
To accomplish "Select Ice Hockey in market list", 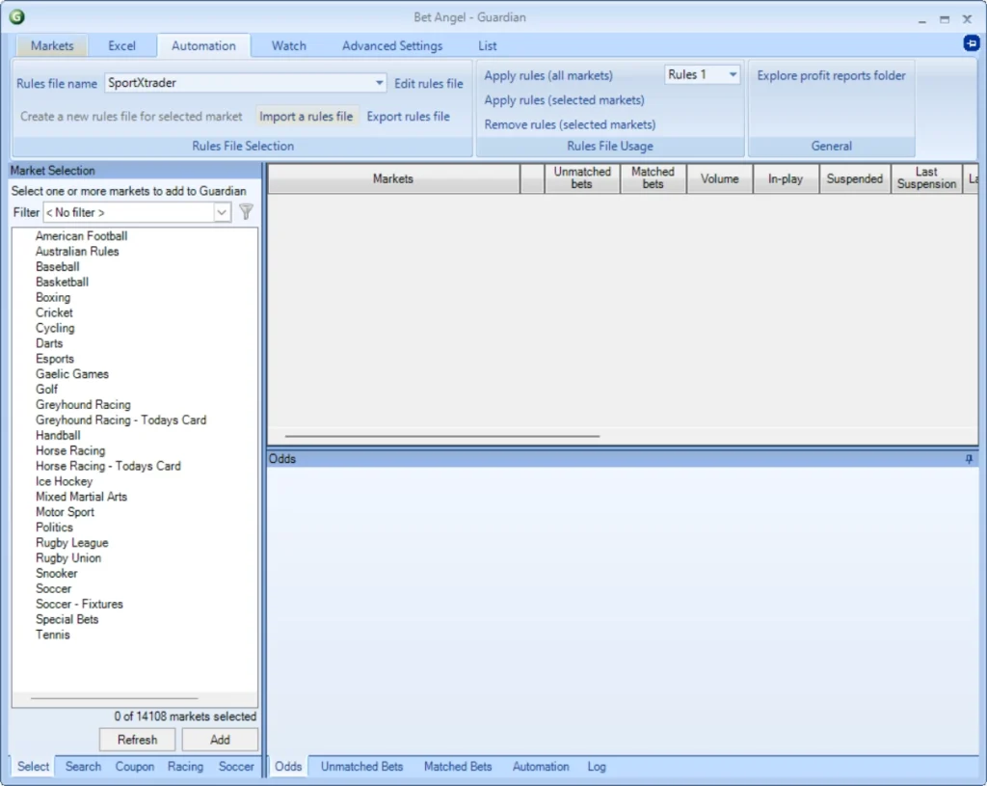I will click(x=65, y=481).
